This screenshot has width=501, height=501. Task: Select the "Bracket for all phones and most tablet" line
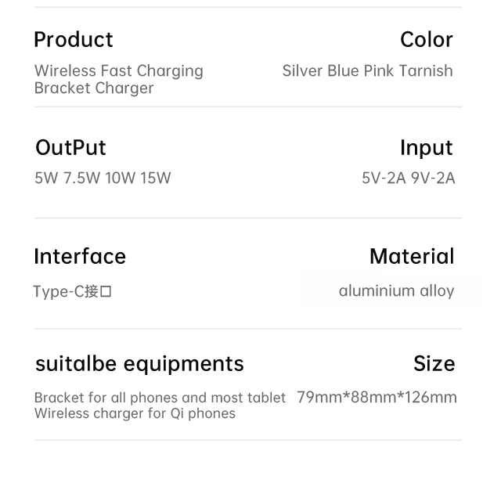coord(160,398)
